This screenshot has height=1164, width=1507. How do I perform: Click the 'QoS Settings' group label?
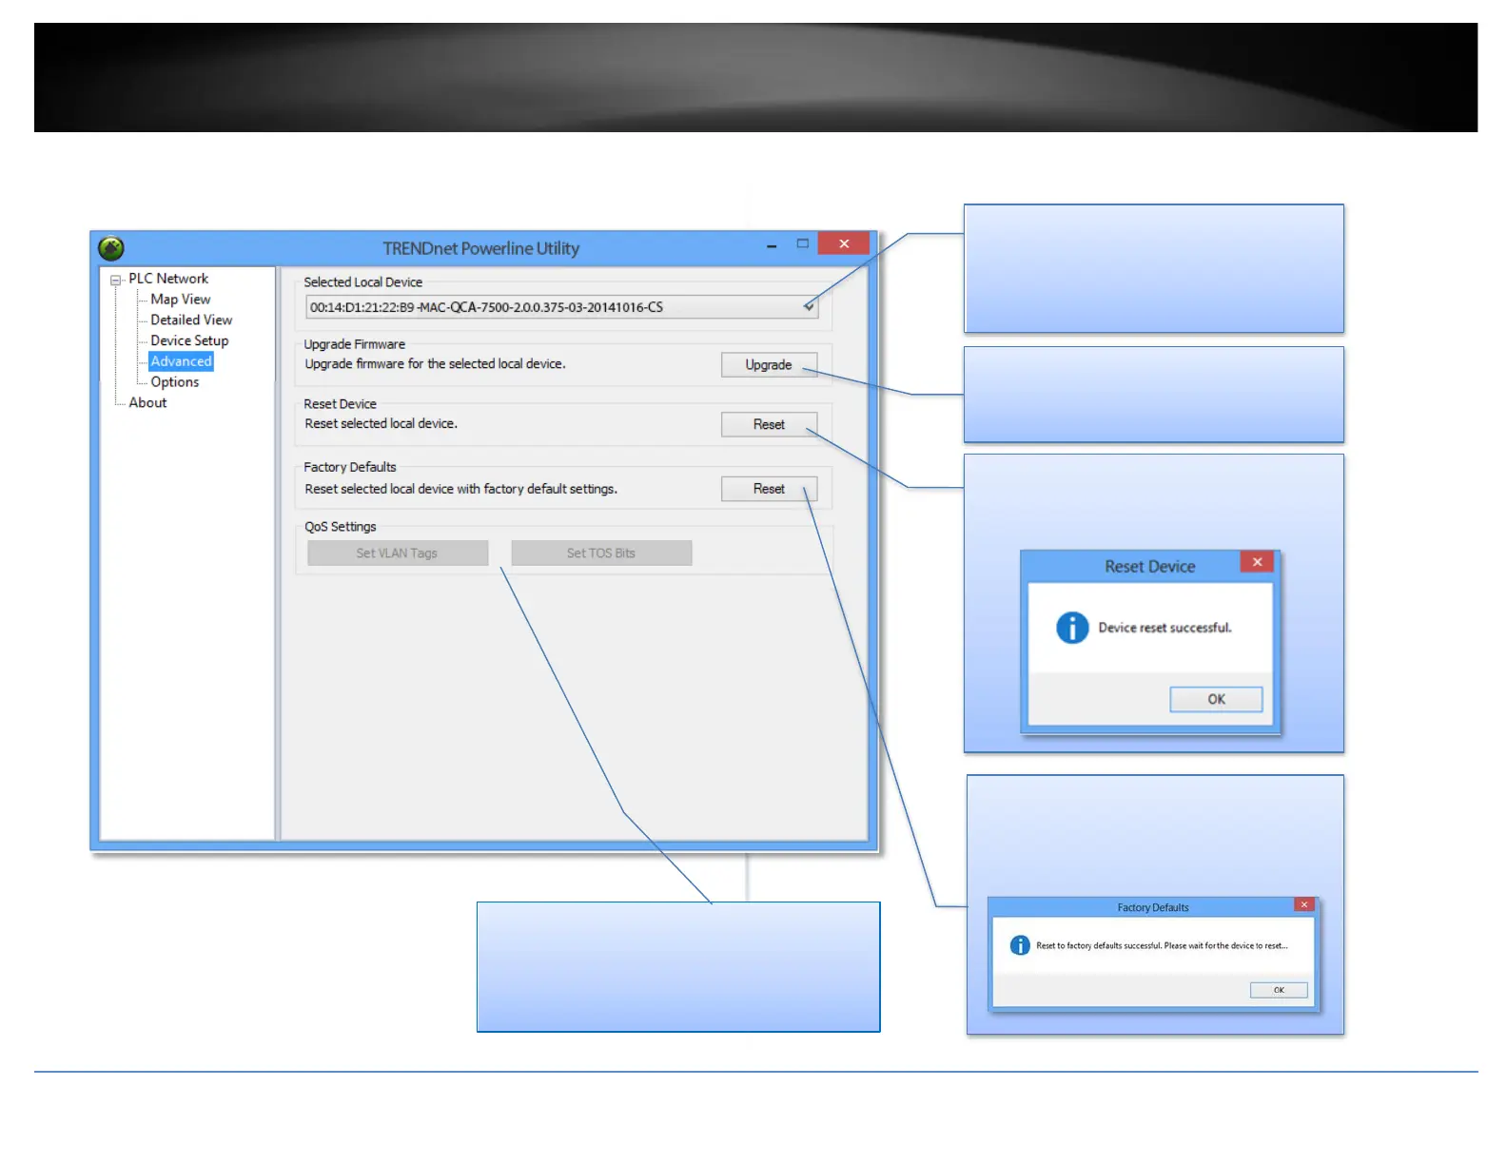[340, 527]
